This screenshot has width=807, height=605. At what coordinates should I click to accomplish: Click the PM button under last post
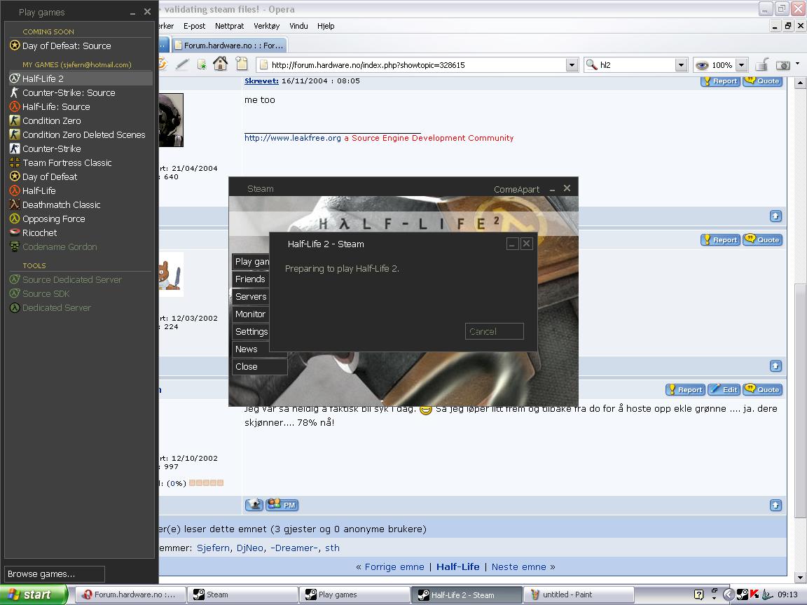pos(282,505)
